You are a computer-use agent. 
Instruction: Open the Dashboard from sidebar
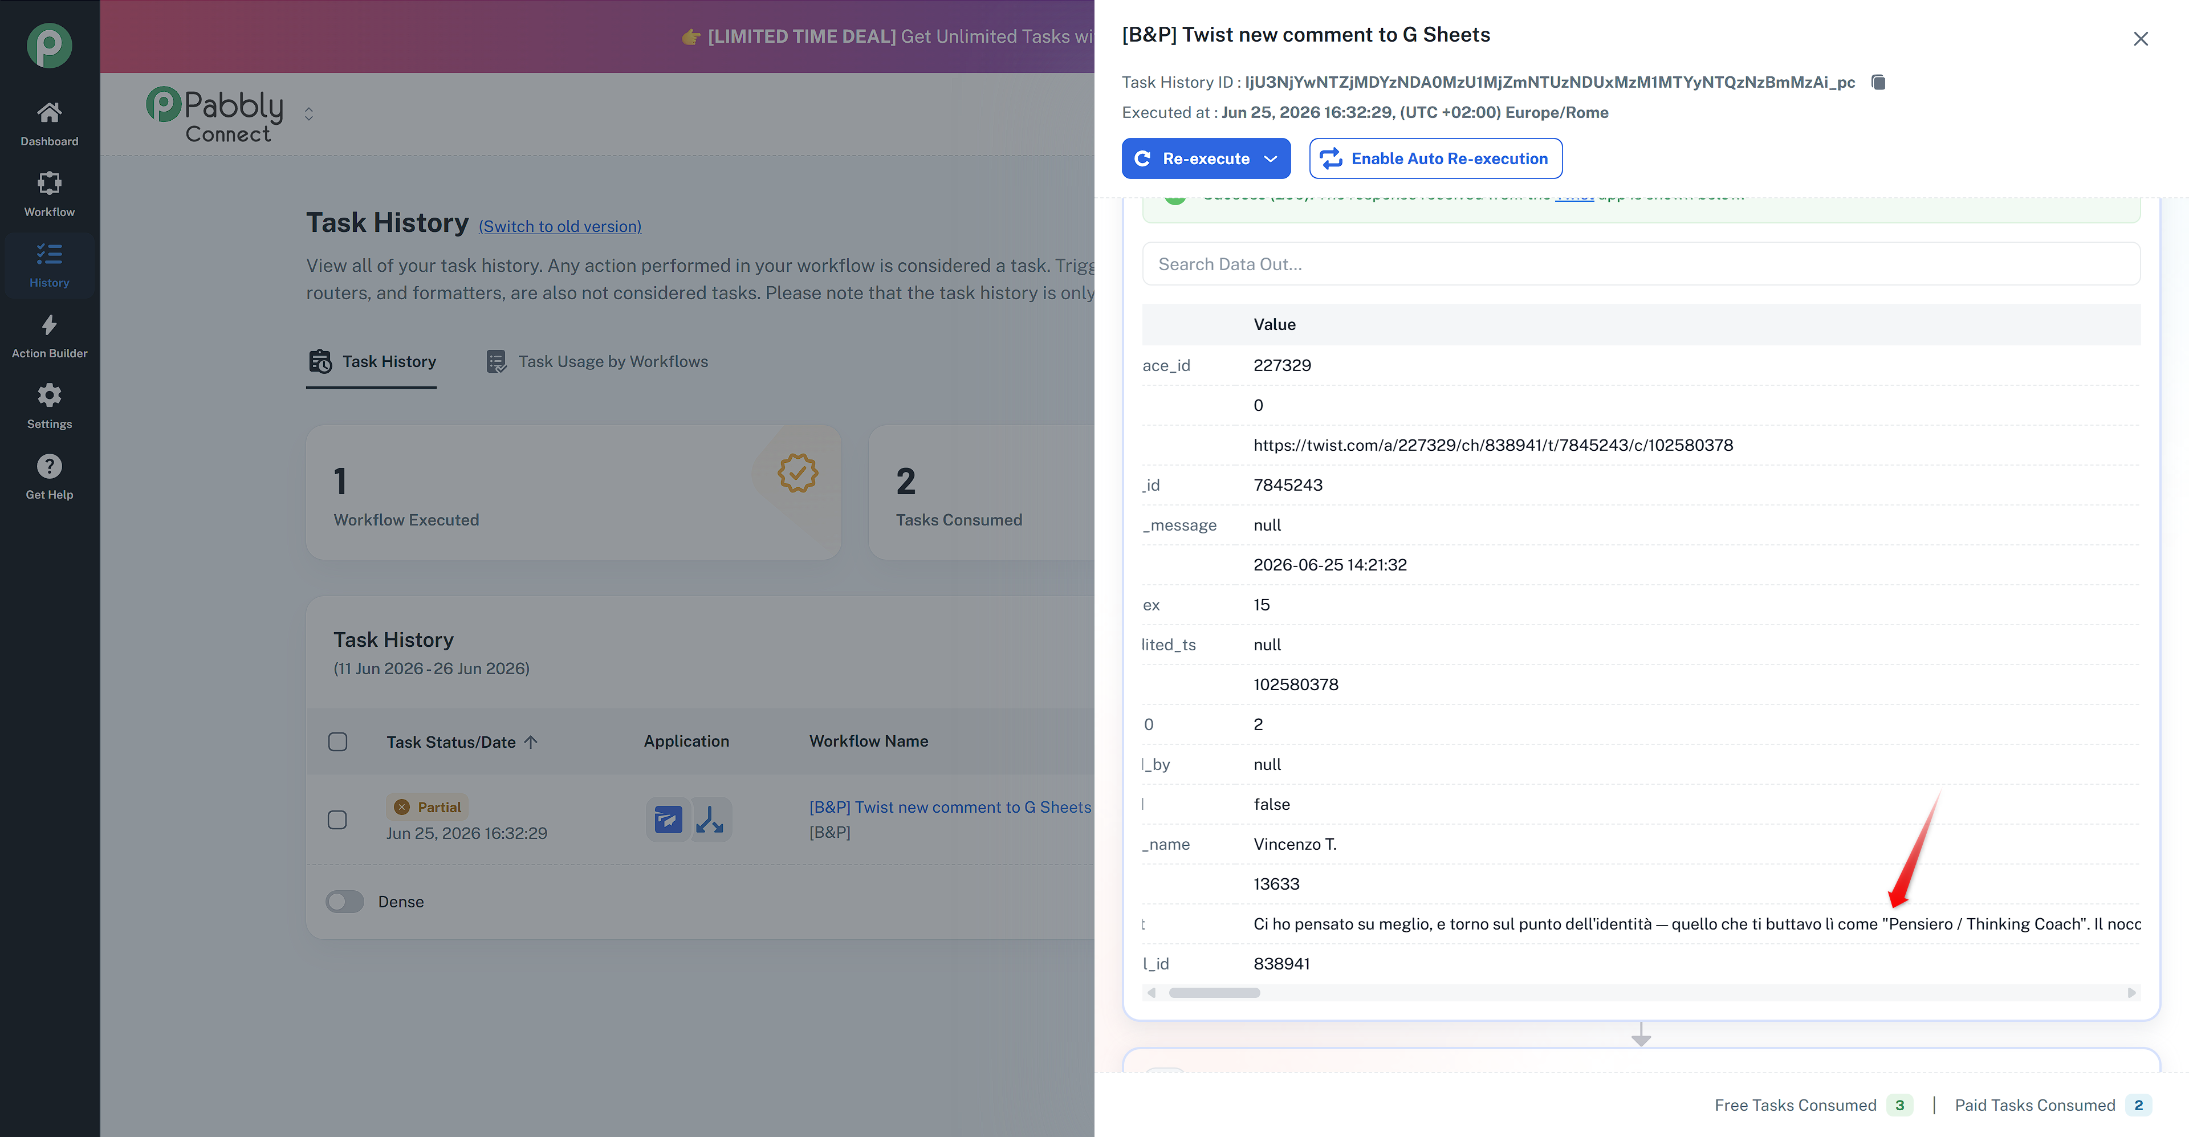(49, 124)
